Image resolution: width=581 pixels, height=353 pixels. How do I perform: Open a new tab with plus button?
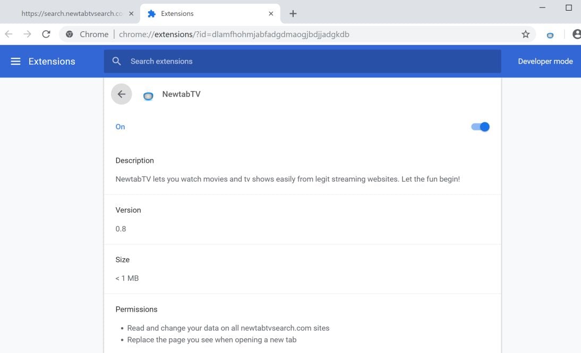[293, 14]
